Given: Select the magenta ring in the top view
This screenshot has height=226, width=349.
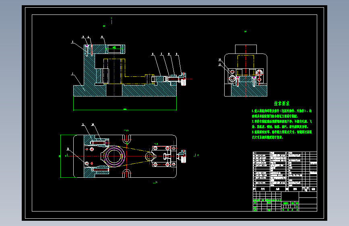Looking at the screenshot, I should click(114, 156).
